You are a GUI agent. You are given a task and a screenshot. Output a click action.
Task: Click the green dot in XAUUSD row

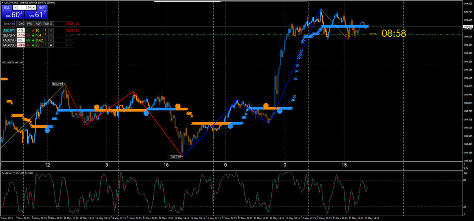33,40
